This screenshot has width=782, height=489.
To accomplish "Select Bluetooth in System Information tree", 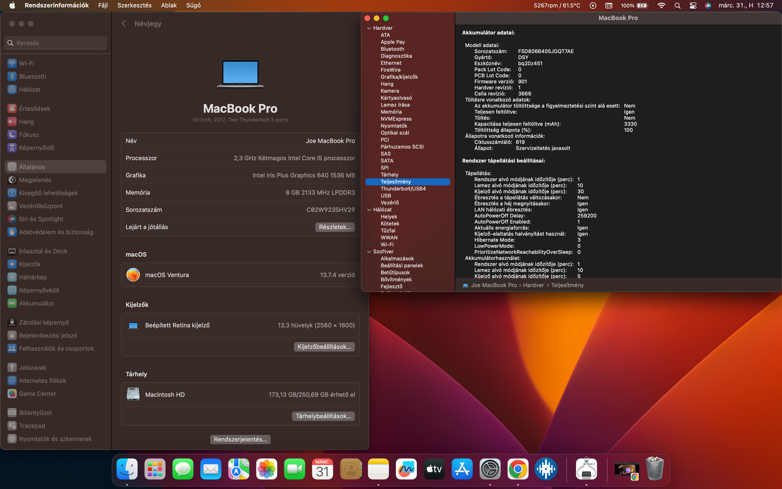I will pos(392,49).
